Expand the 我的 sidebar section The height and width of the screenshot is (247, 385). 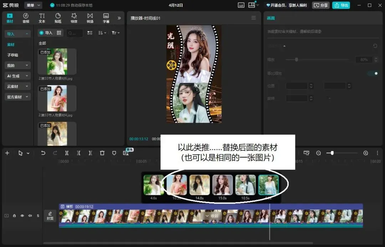17,65
